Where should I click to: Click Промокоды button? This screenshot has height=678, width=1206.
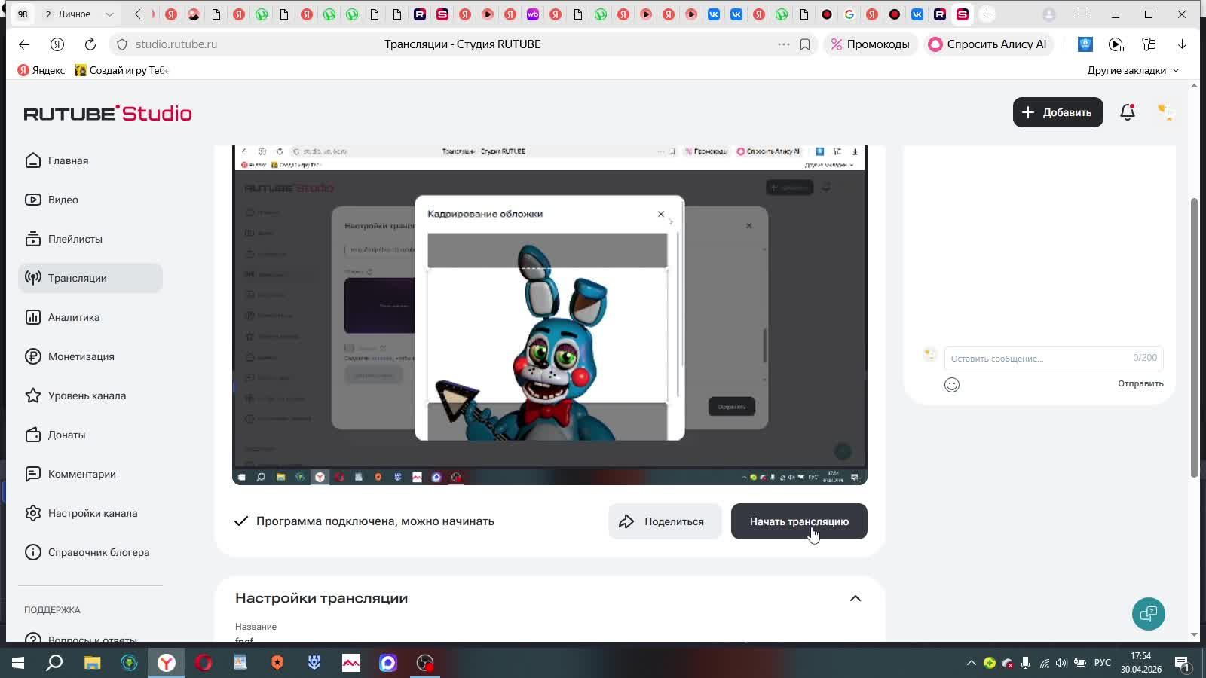[x=871, y=44]
